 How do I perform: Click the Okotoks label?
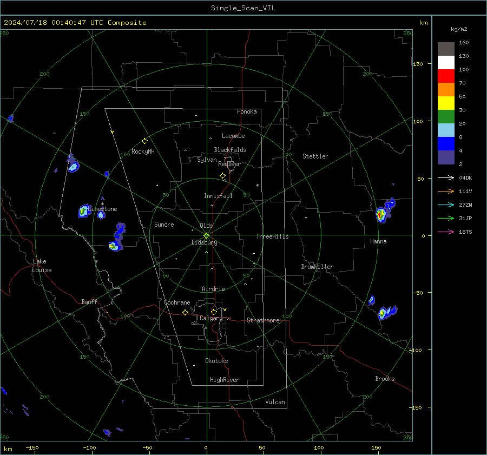click(x=216, y=361)
